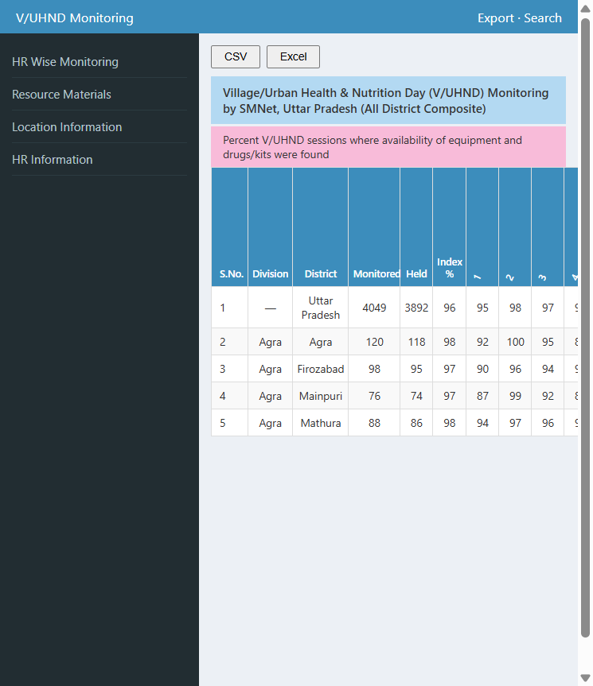Select the Firozabad district cell

click(x=321, y=369)
